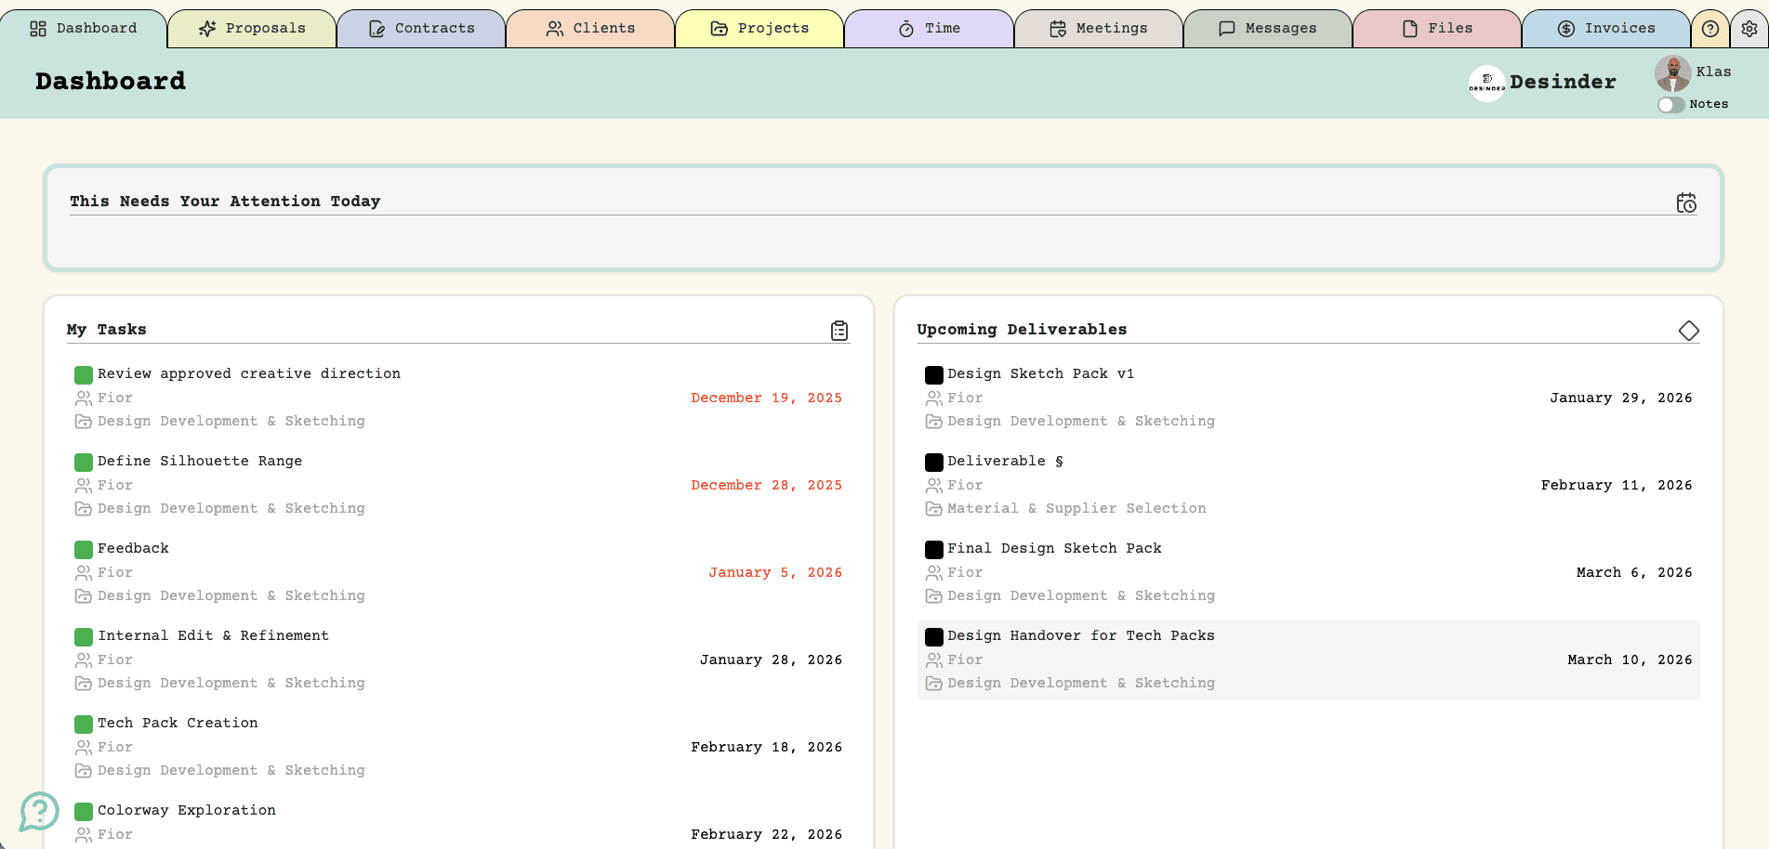Click client icon under Tech Pack Creation

point(84,747)
